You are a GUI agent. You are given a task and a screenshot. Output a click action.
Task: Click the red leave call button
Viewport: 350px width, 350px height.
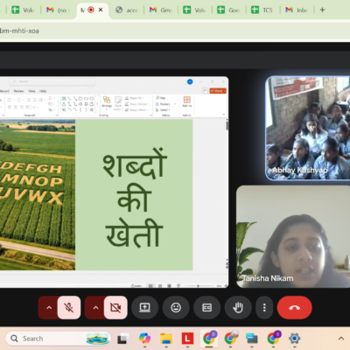point(295,307)
